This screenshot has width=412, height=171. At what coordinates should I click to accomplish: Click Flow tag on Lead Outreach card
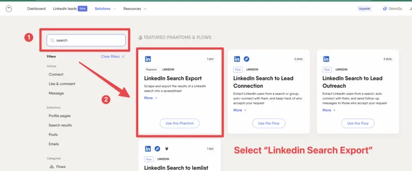(x=327, y=70)
